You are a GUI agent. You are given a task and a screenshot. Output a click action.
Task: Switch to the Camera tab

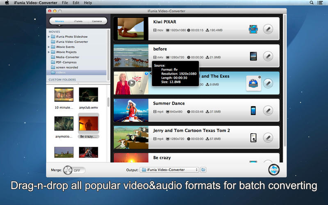coord(97,21)
